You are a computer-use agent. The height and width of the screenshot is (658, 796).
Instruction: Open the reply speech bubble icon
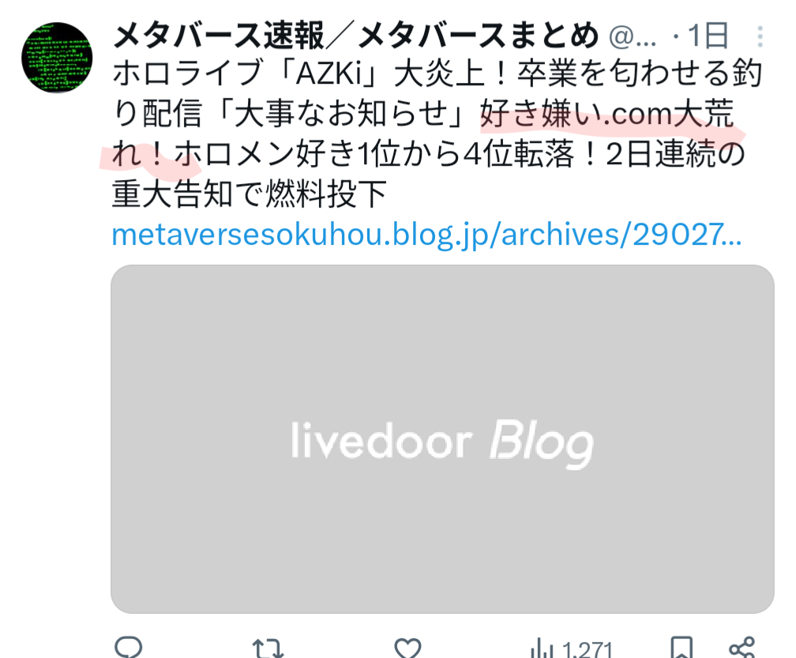tap(129, 648)
